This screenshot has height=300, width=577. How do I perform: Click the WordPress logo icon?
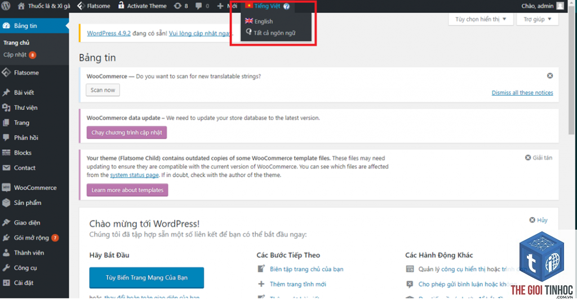(x=6, y=6)
